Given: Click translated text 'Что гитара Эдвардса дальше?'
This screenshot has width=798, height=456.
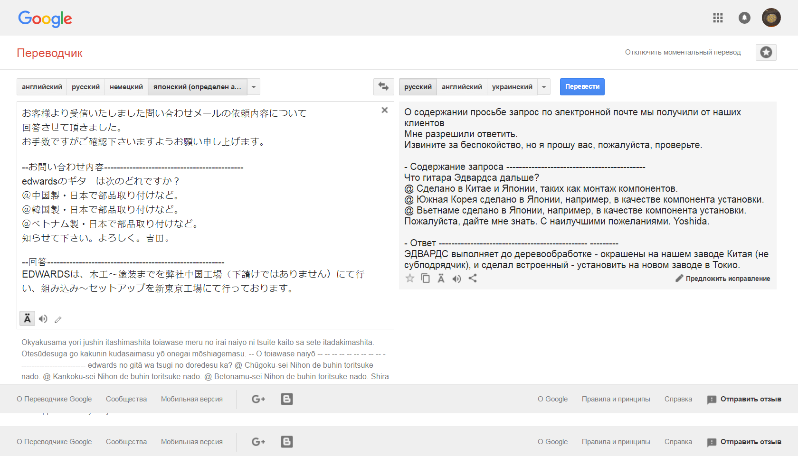Looking at the screenshot, I should click(x=472, y=178).
